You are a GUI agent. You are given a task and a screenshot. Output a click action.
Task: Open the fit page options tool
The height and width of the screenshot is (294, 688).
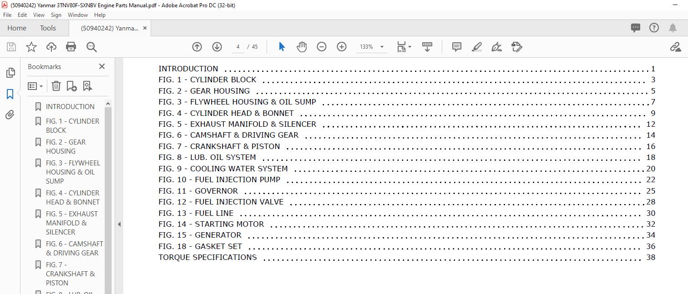pos(404,47)
